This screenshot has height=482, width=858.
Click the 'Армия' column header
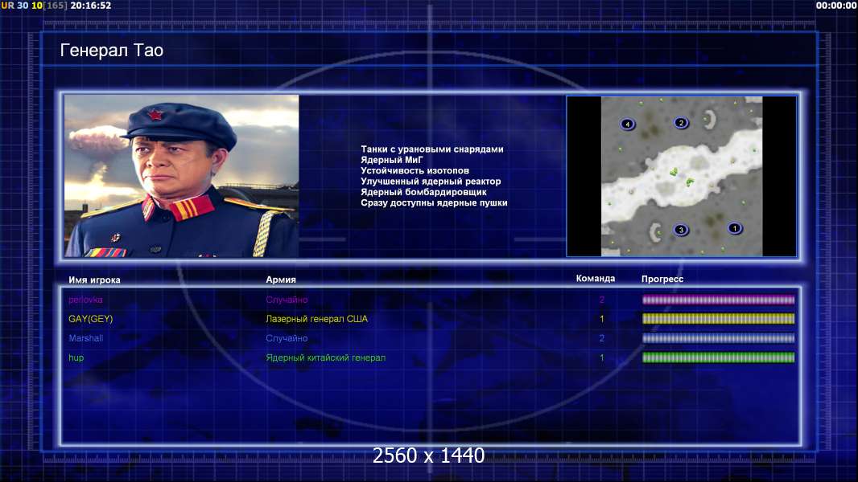coord(281,280)
